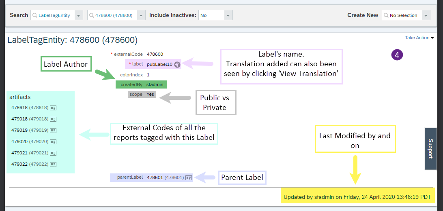Open details icon beside artifact 479020
Screen dimensions: 443x211
pyautogui.click(x=54, y=141)
